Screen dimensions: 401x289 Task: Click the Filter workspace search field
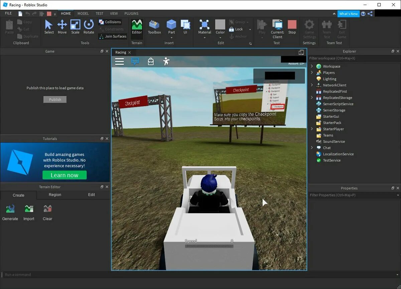click(x=354, y=58)
